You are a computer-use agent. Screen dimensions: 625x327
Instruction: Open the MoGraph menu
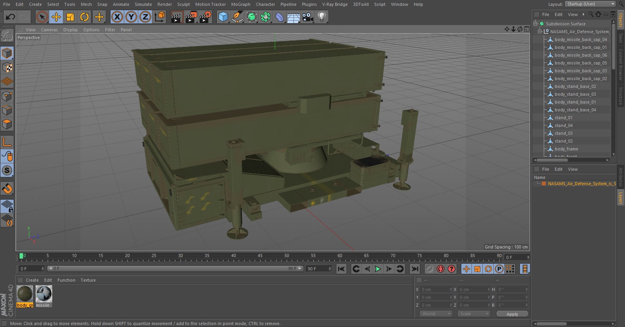pos(240,4)
